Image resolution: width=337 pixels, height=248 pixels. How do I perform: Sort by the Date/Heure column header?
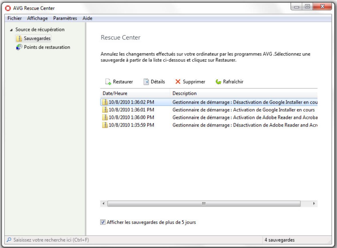pos(135,93)
